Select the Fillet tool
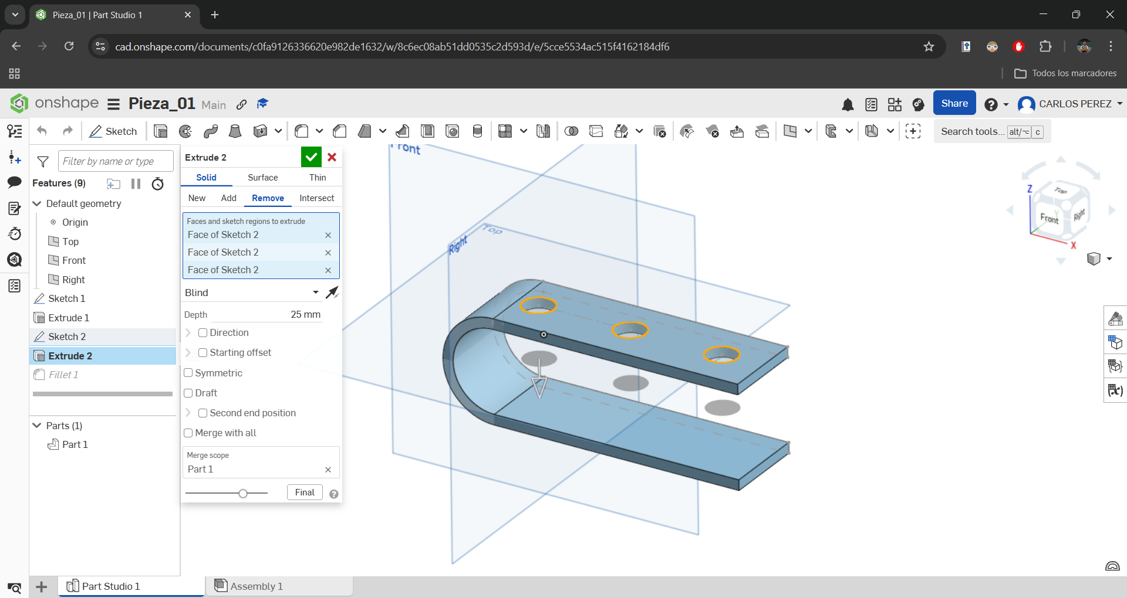 [302, 131]
